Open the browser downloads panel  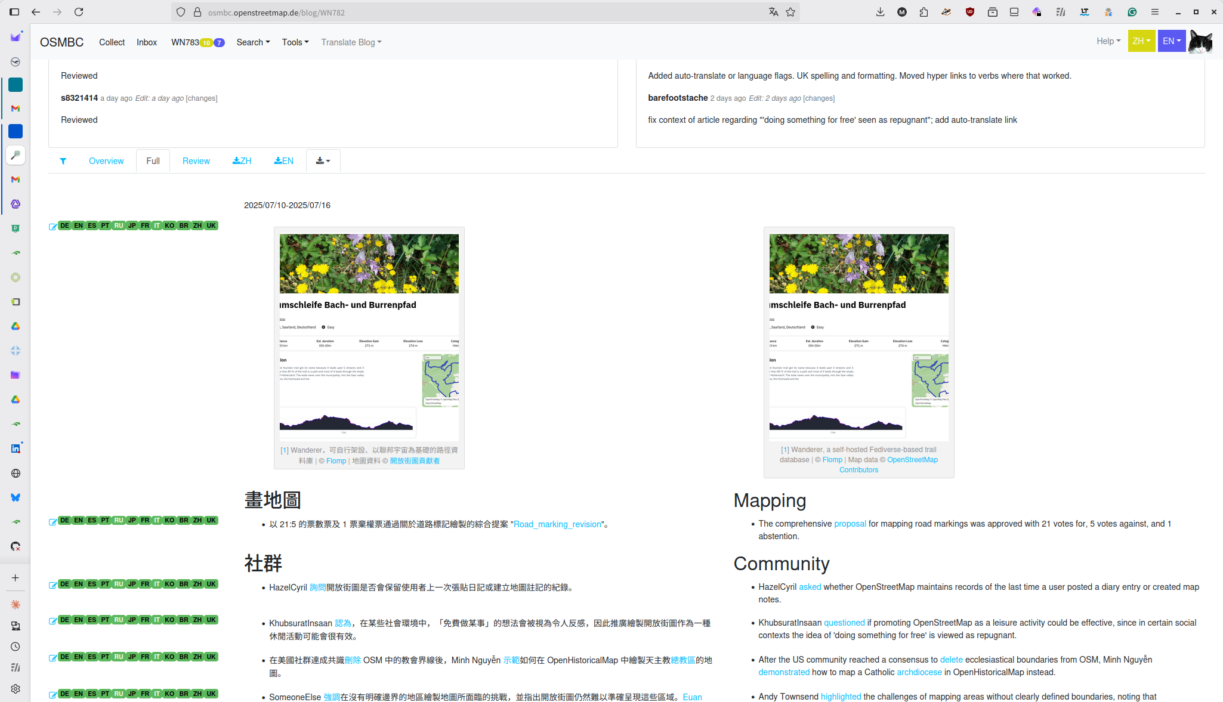coord(880,12)
